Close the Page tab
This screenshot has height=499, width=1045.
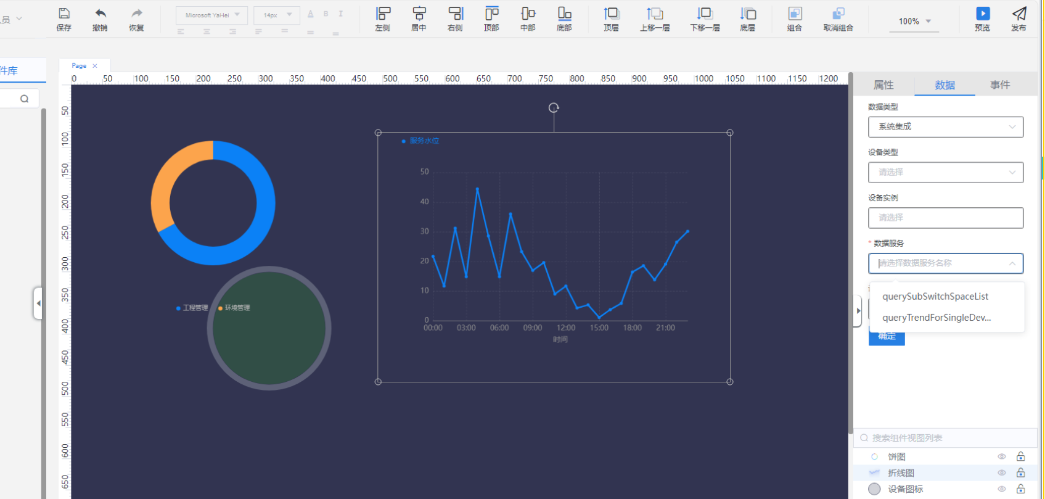click(x=95, y=65)
